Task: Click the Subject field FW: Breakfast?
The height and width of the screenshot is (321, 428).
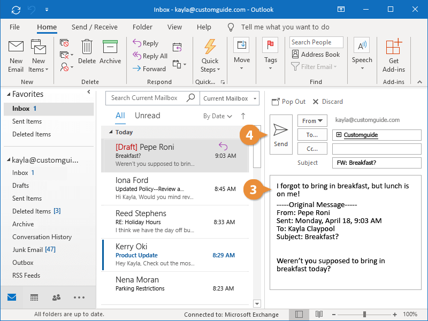Action: click(x=377, y=163)
